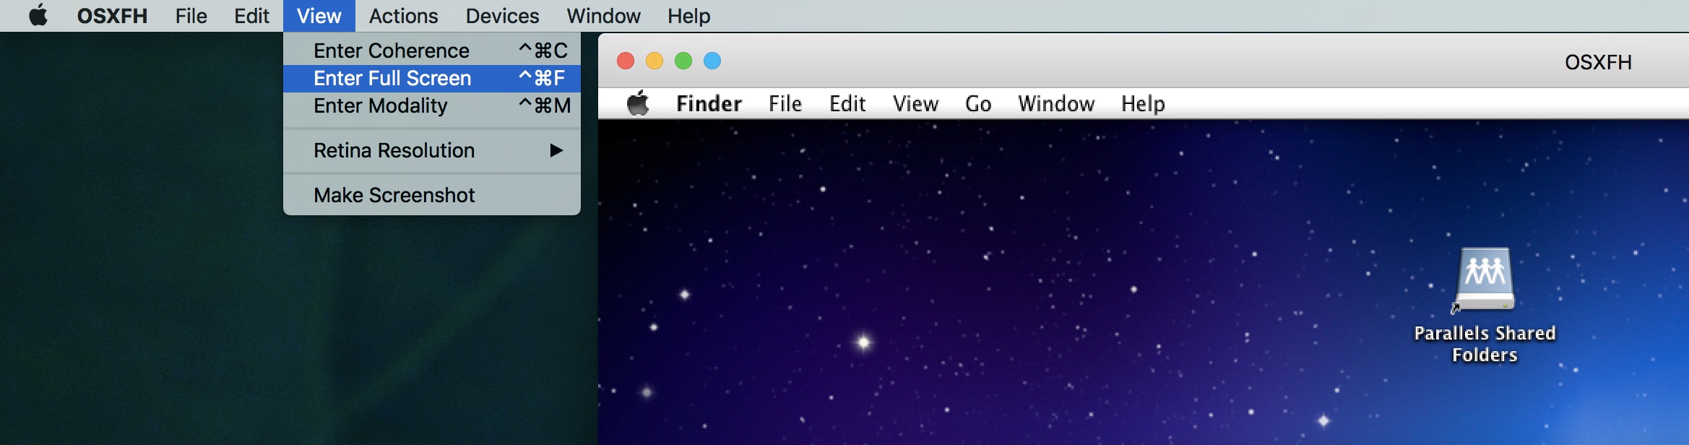Open the host Help menu

(688, 16)
